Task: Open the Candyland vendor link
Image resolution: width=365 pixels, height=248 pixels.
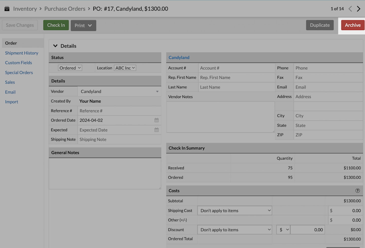Action: [x=179, y=58]
